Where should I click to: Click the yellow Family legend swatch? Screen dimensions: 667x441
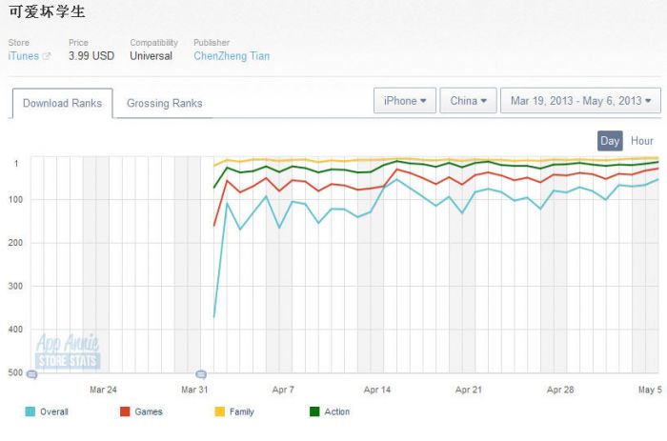pyautogui.click(x=219, y=411)
